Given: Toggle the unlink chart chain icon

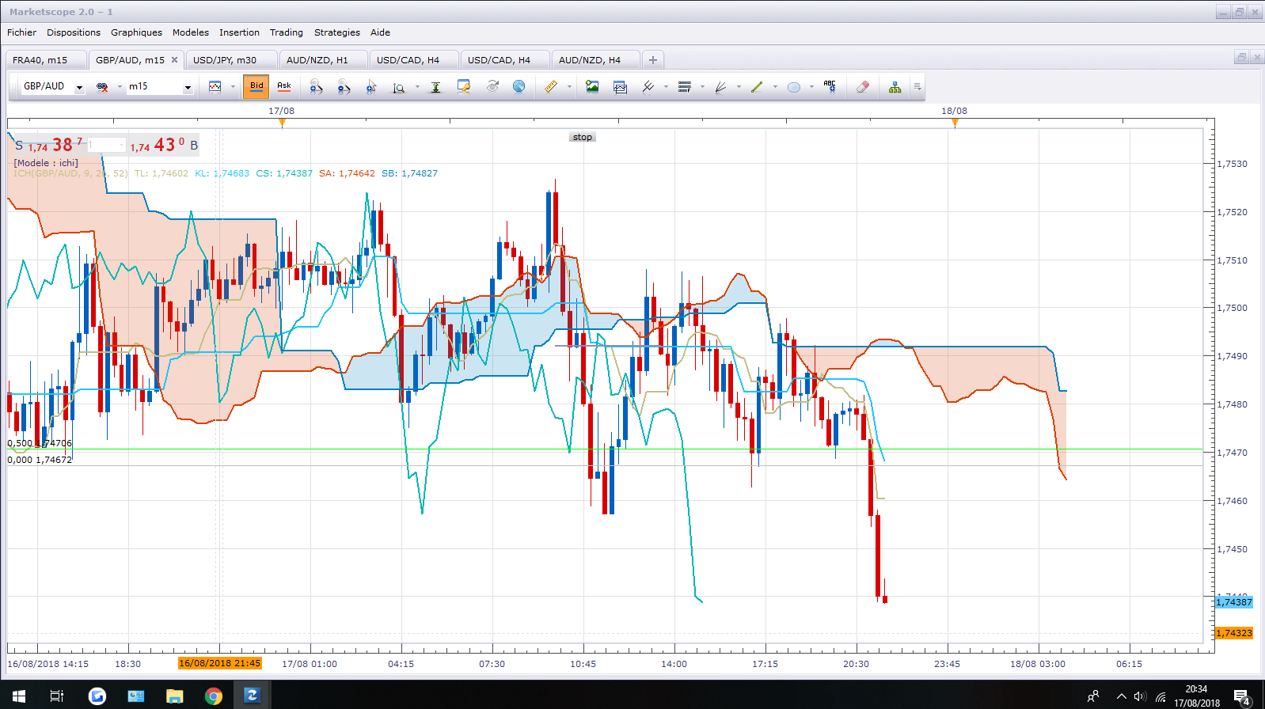Looking at the screenshot, I should click(102, 87).
